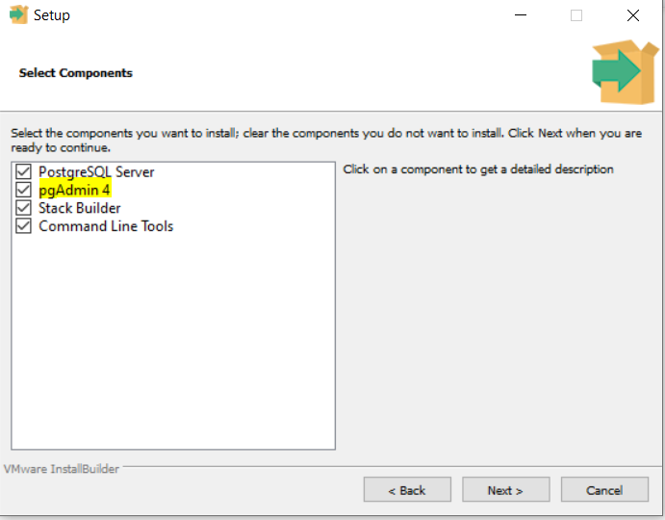Toggle the Stack Builder checkbox
Screen dimensions: 665x520
[23, 208]
